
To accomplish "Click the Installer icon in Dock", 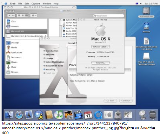I will 118,115.
